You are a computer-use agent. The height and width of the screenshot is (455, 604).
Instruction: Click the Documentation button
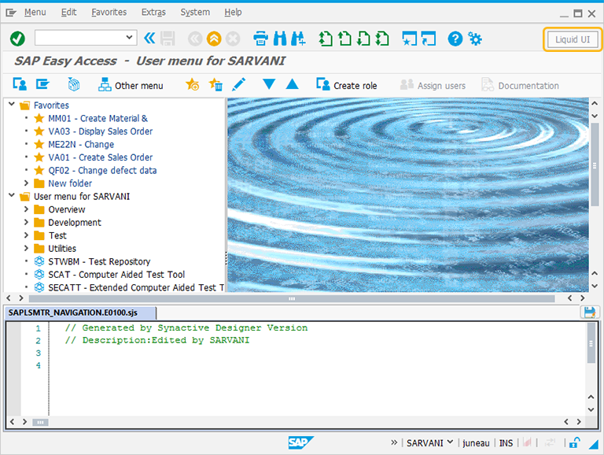coord(520,85)
